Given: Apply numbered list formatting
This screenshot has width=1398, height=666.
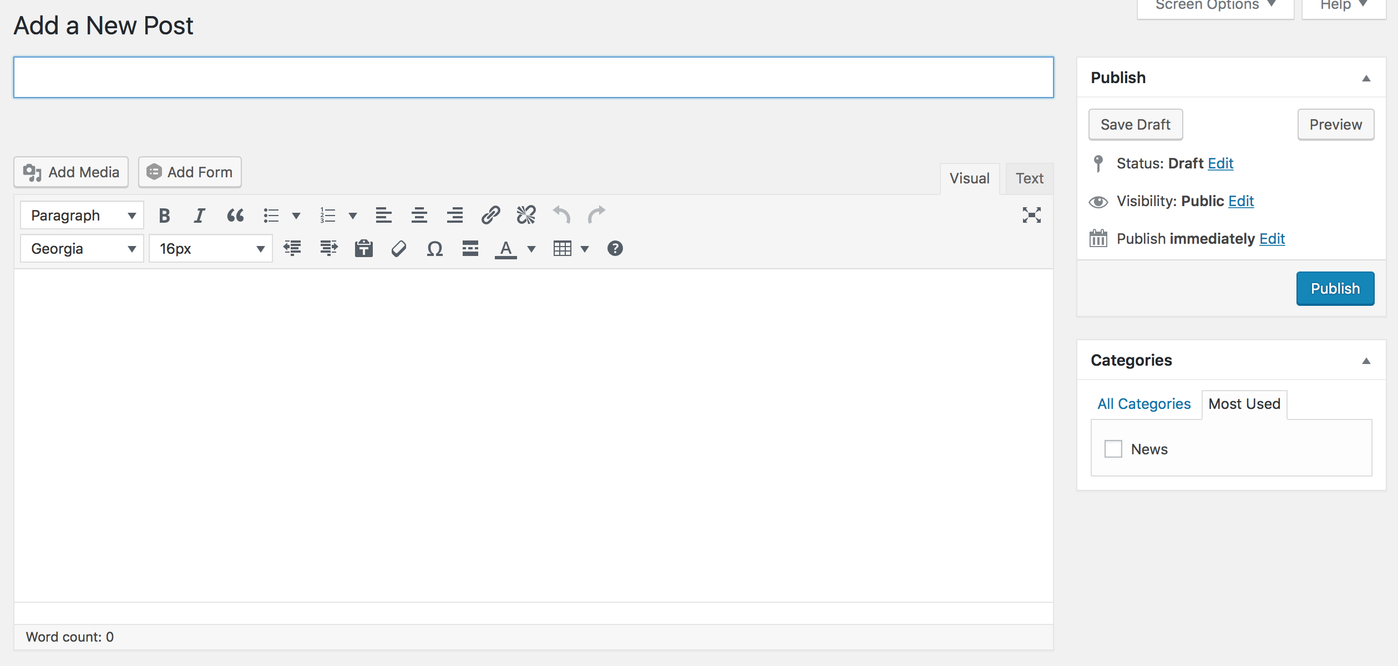Looking at the screenshot, I should (328, 216).
